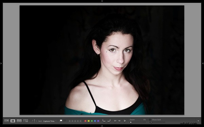Set photo as rejected flag
Image resolution: width=204 pixels, height=127 pixels.
(x=65, y=121)
